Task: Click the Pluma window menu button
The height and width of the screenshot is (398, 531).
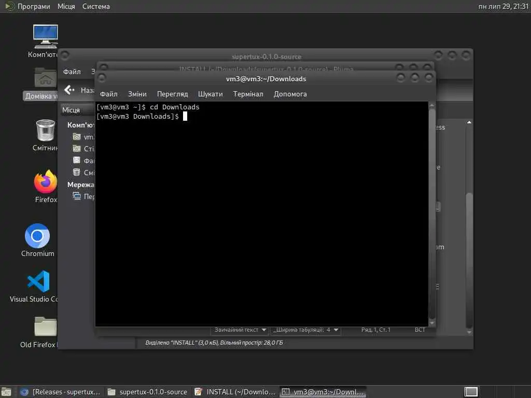Action: (104, 67)
